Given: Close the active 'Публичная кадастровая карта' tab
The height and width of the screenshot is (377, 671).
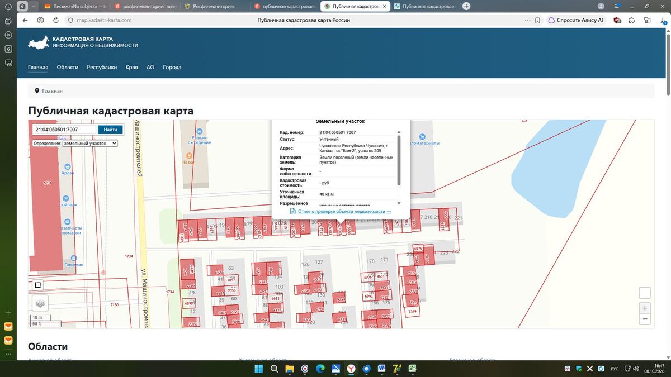Looking at the screenshot, I should pos(383,6).
